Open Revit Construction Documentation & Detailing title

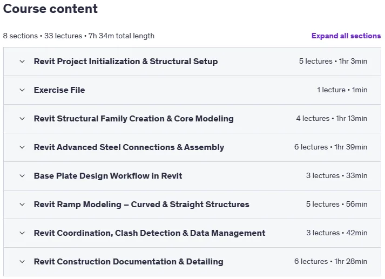click(129, 262)
